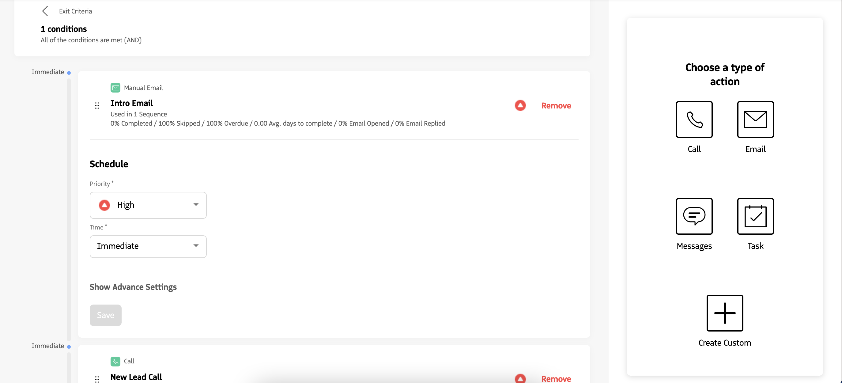This screenshot has height=383, width=842.
Task: Click the 'Choose a type of action' heading
Action: (725, 74)
